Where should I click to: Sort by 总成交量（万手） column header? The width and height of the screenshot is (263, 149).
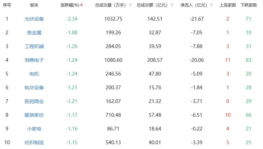tap(110, 5)
